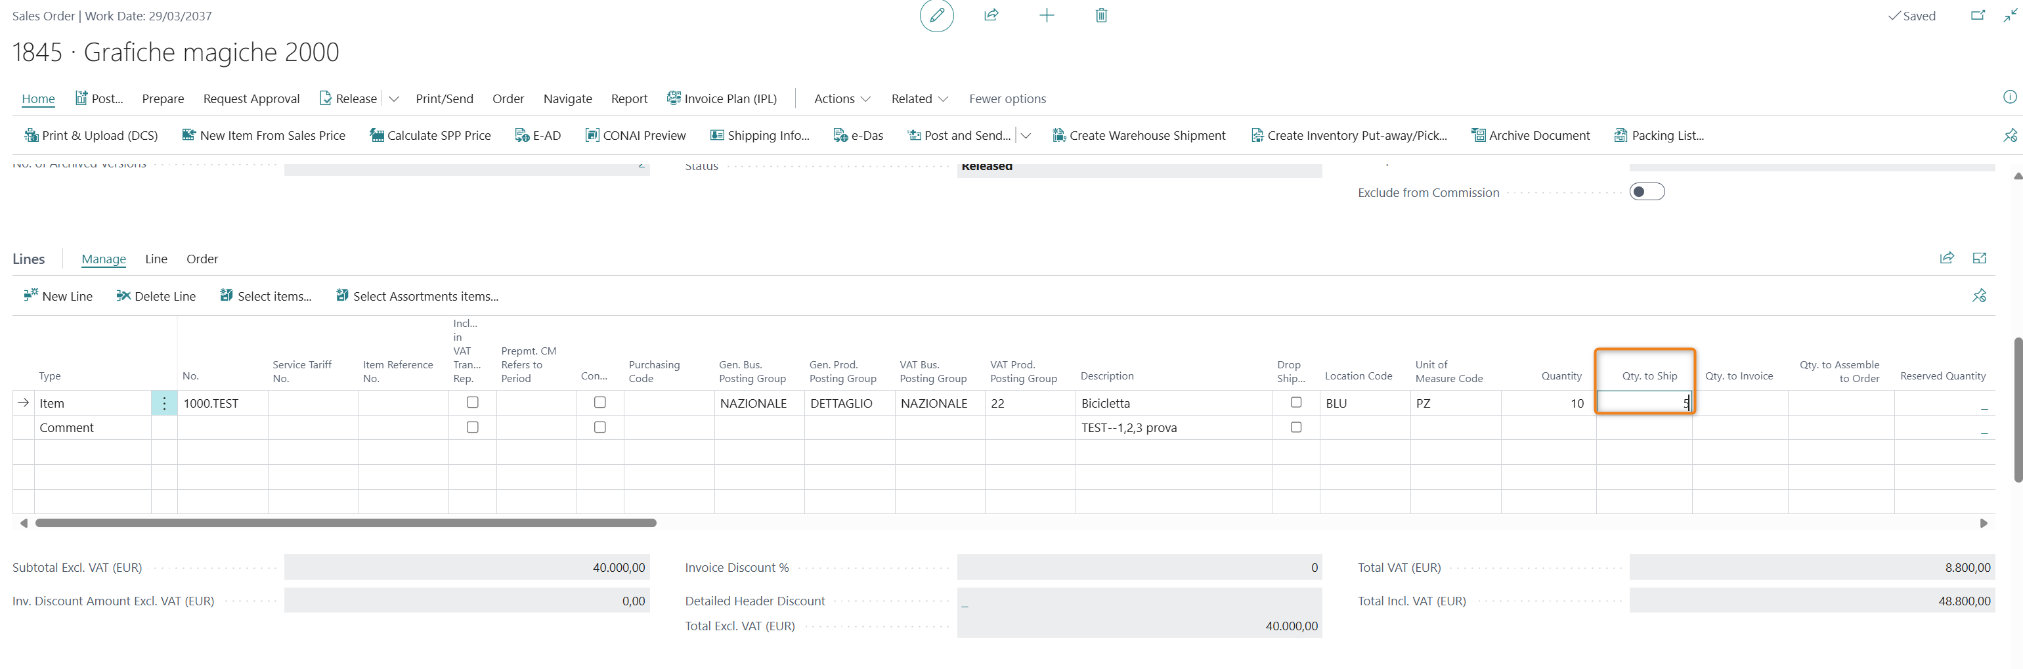This screenshot has width=2023, height=669.
Task: Open the Print/Send menu
Action: (x=444, y=98)
